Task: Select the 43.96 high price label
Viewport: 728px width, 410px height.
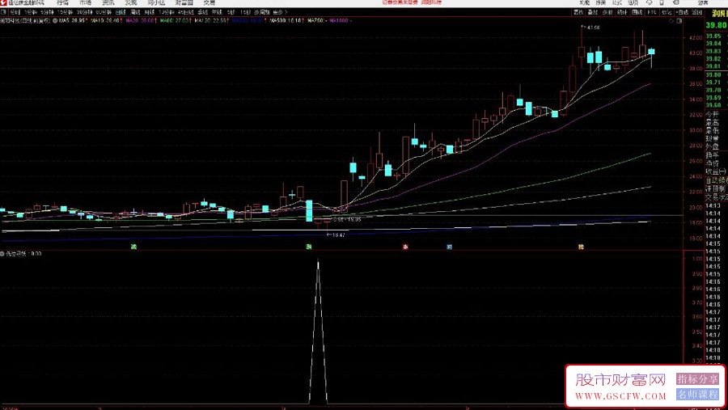Action: pyautogui.click(x=593, y=27)
